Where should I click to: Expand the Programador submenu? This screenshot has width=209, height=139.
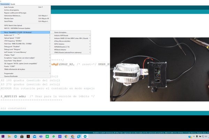[25, 73]
